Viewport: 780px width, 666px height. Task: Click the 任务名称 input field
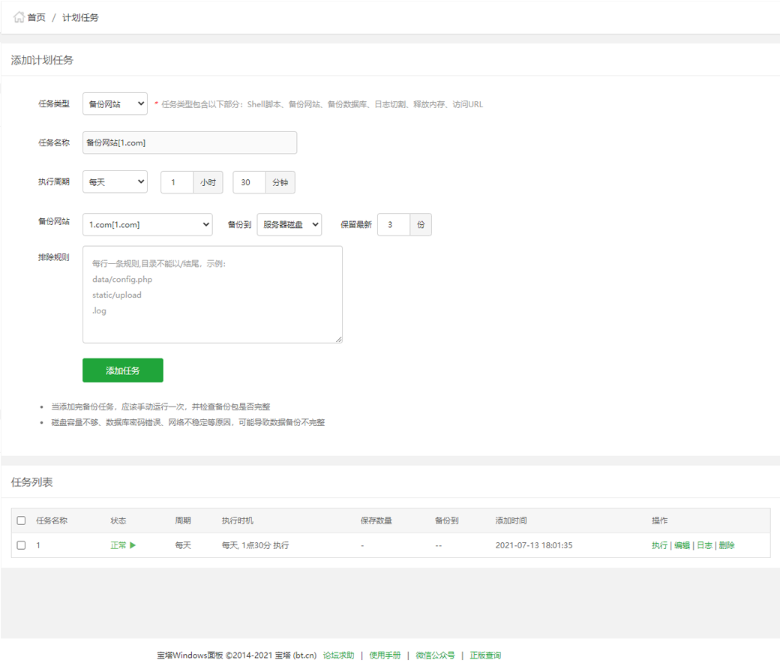190,142
